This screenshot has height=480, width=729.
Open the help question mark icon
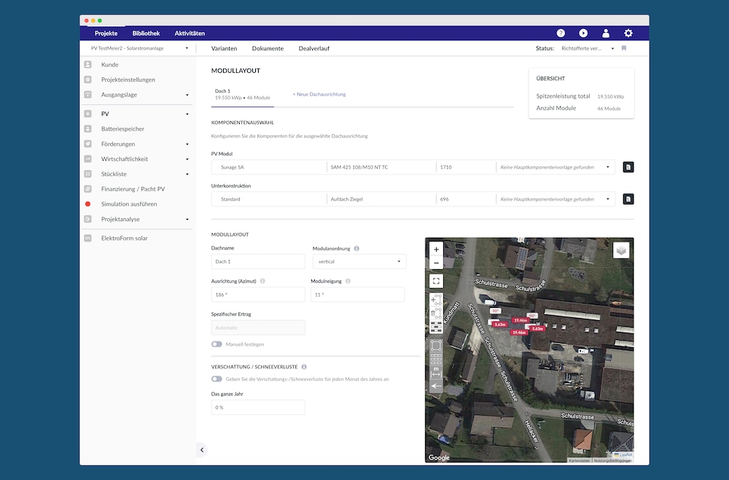561,34
